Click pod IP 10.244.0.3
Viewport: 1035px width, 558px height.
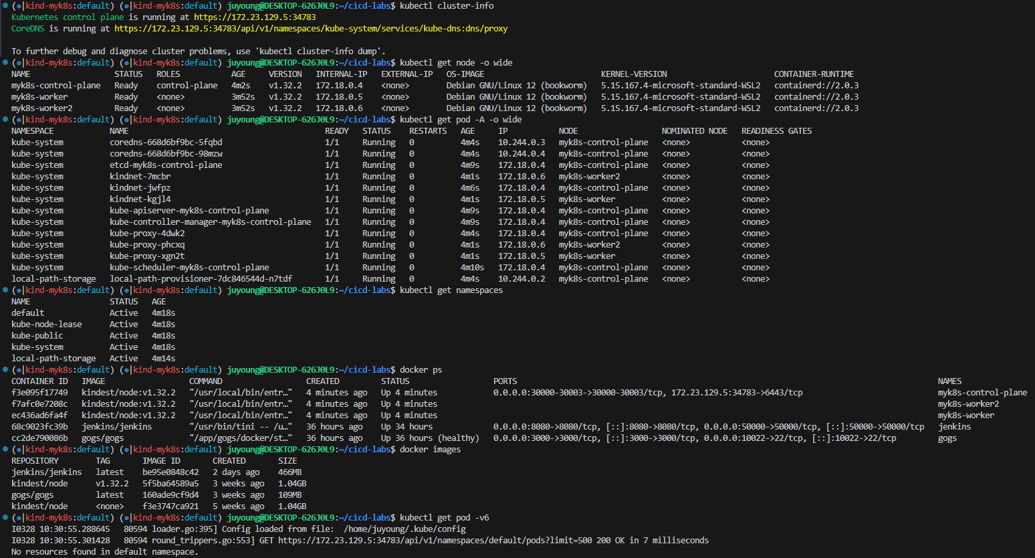tap(522, 143)
